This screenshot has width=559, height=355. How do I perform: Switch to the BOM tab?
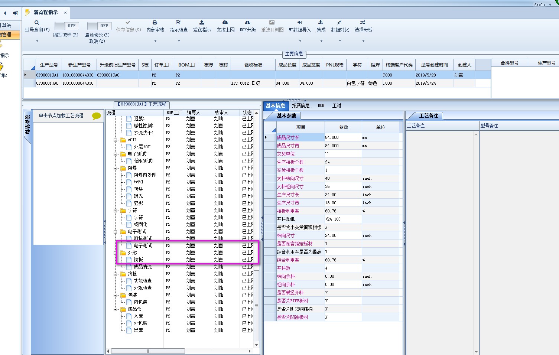click(x=321, y=106)
